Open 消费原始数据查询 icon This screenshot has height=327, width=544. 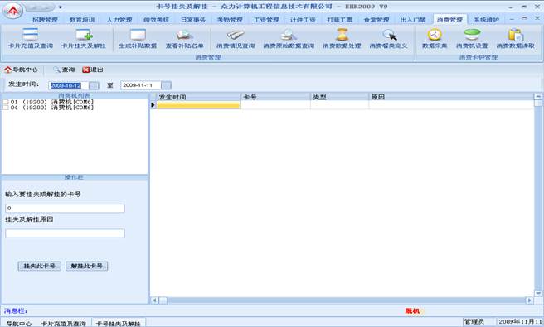coord(289,38)
